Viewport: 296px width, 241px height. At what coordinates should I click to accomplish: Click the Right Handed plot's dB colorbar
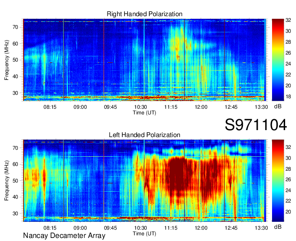278,60
